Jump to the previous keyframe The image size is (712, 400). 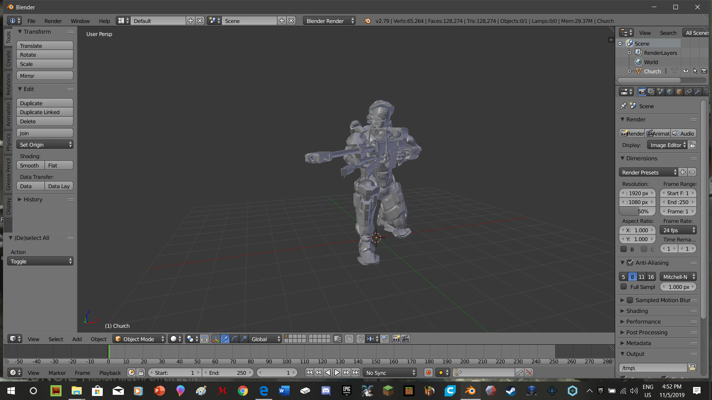click(x=318, y=373)
